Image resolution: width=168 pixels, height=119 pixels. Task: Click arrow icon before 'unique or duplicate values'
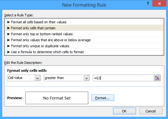click(x=8, y=46)
